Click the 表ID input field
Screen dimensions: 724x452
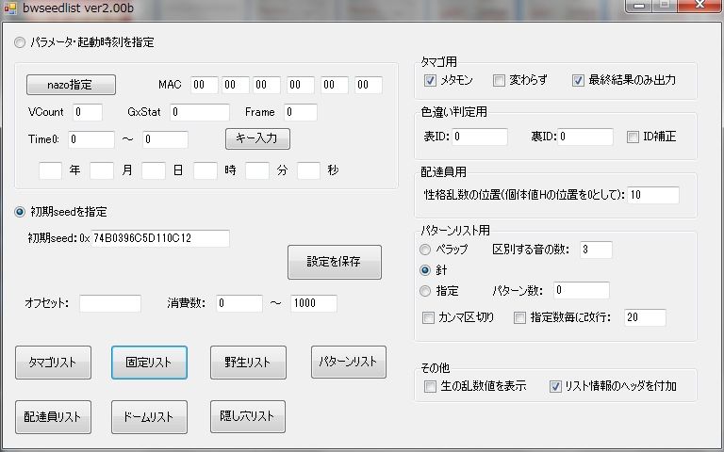click(x=480, y=137)
